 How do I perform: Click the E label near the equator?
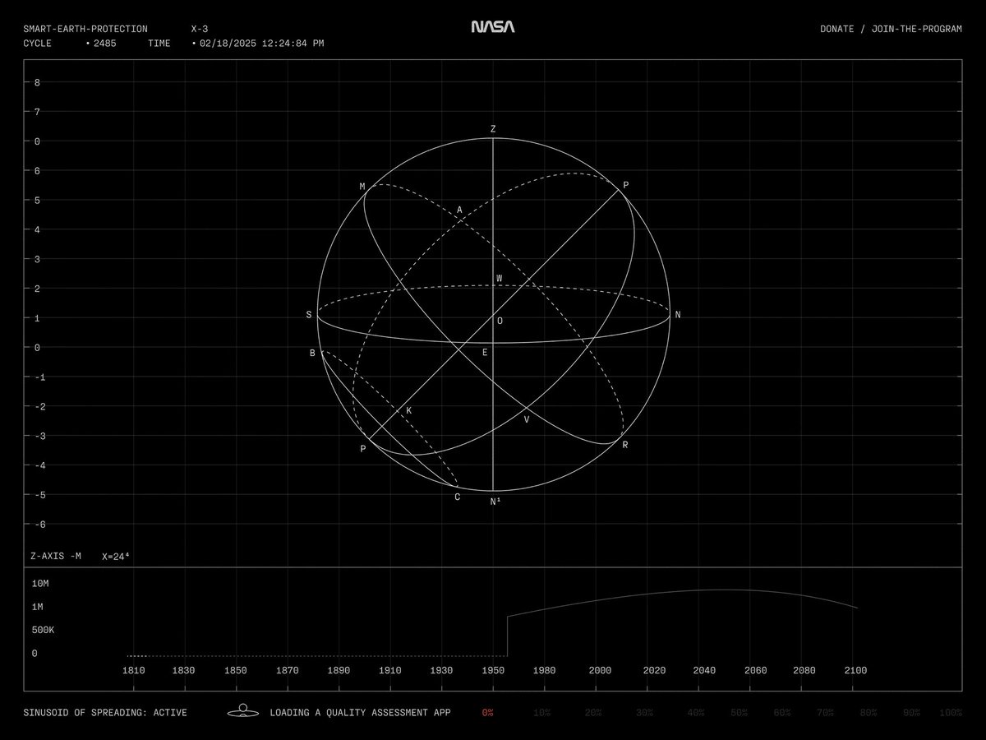coord(485,353)
